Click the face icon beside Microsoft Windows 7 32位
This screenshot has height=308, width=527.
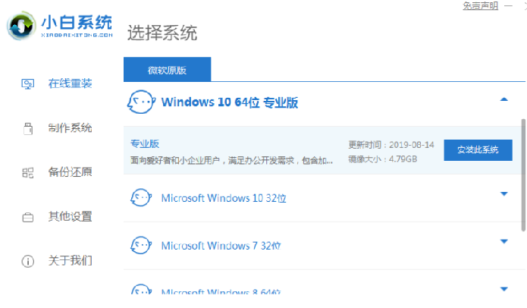point(141,245)
